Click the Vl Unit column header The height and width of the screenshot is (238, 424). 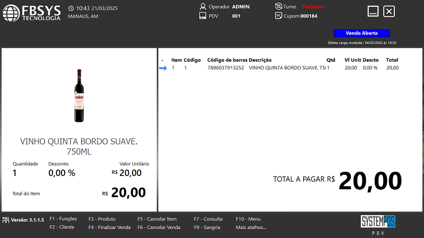(x=352, y=60)
